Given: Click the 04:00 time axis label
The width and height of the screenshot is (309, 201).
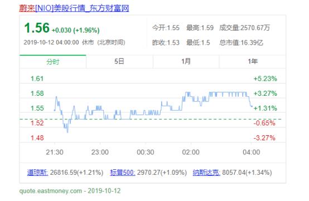Looking at the screenshot, I should coord(251,152).
